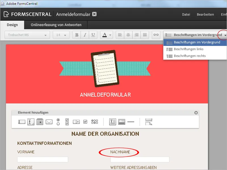
Task: Add a single-line text field
Action: click(x=22, y=122)
